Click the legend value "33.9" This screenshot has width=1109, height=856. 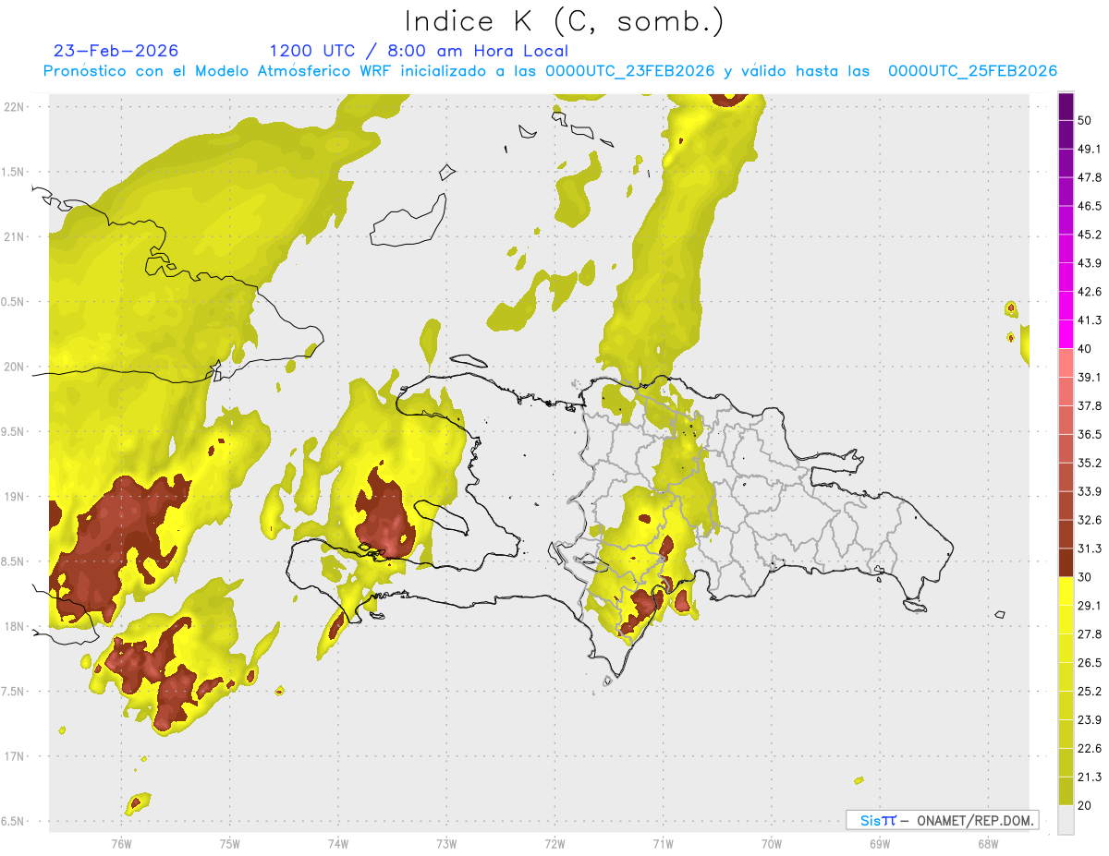coord(1090,491)
